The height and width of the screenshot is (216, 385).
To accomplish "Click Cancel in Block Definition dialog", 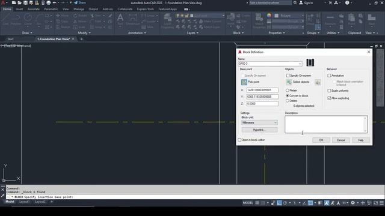I will (341, 140).
